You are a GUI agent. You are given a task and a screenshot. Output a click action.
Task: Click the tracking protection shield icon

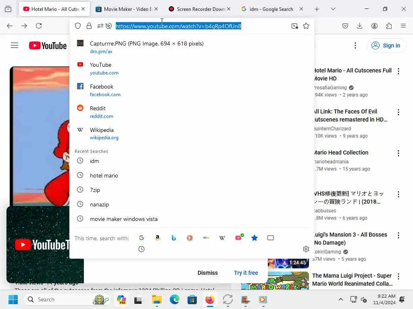click(x=78, y=26)
